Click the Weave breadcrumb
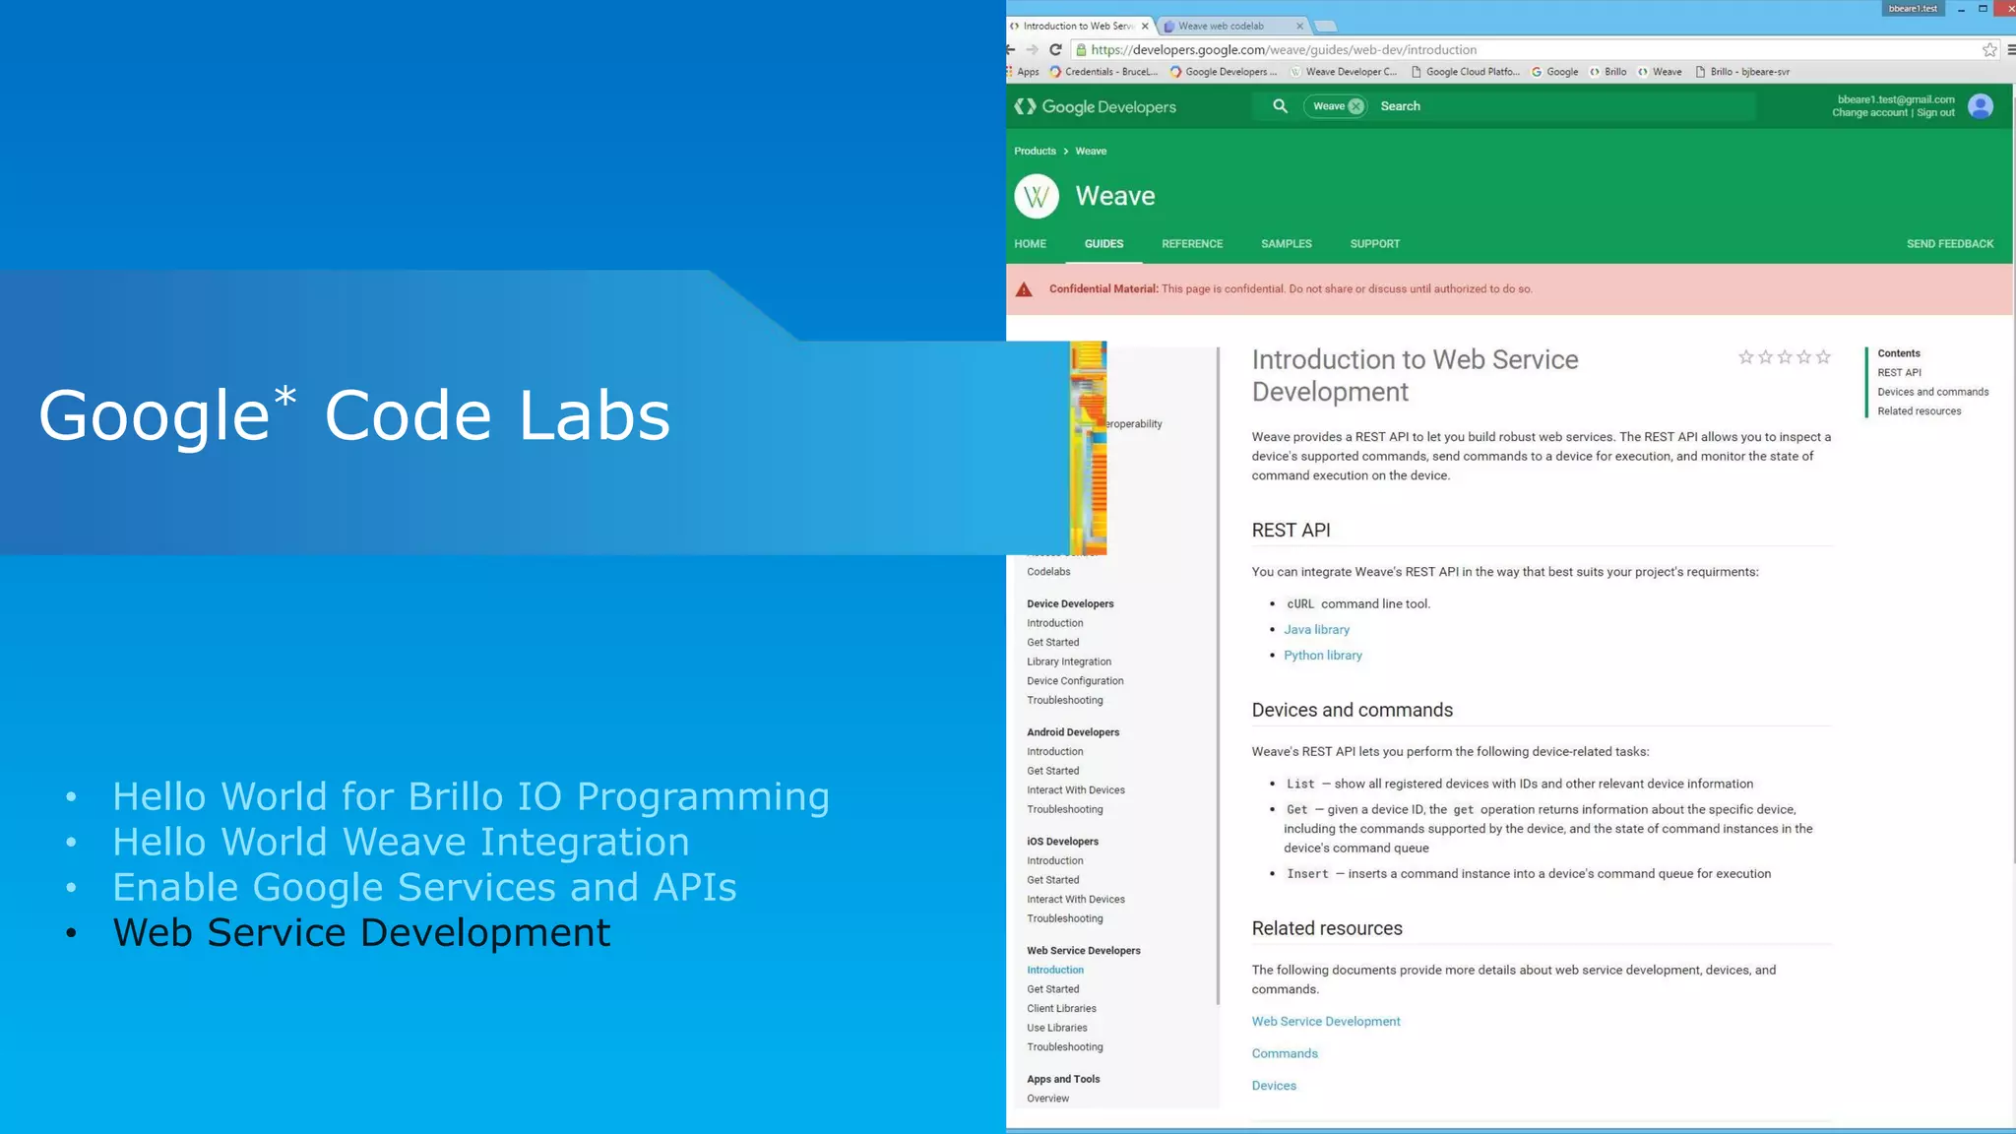Screen dimensions: 2016x1134 tap(1091, 152)
